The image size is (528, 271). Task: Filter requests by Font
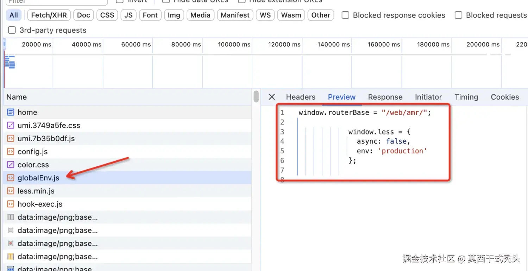[x=150, y=15]
